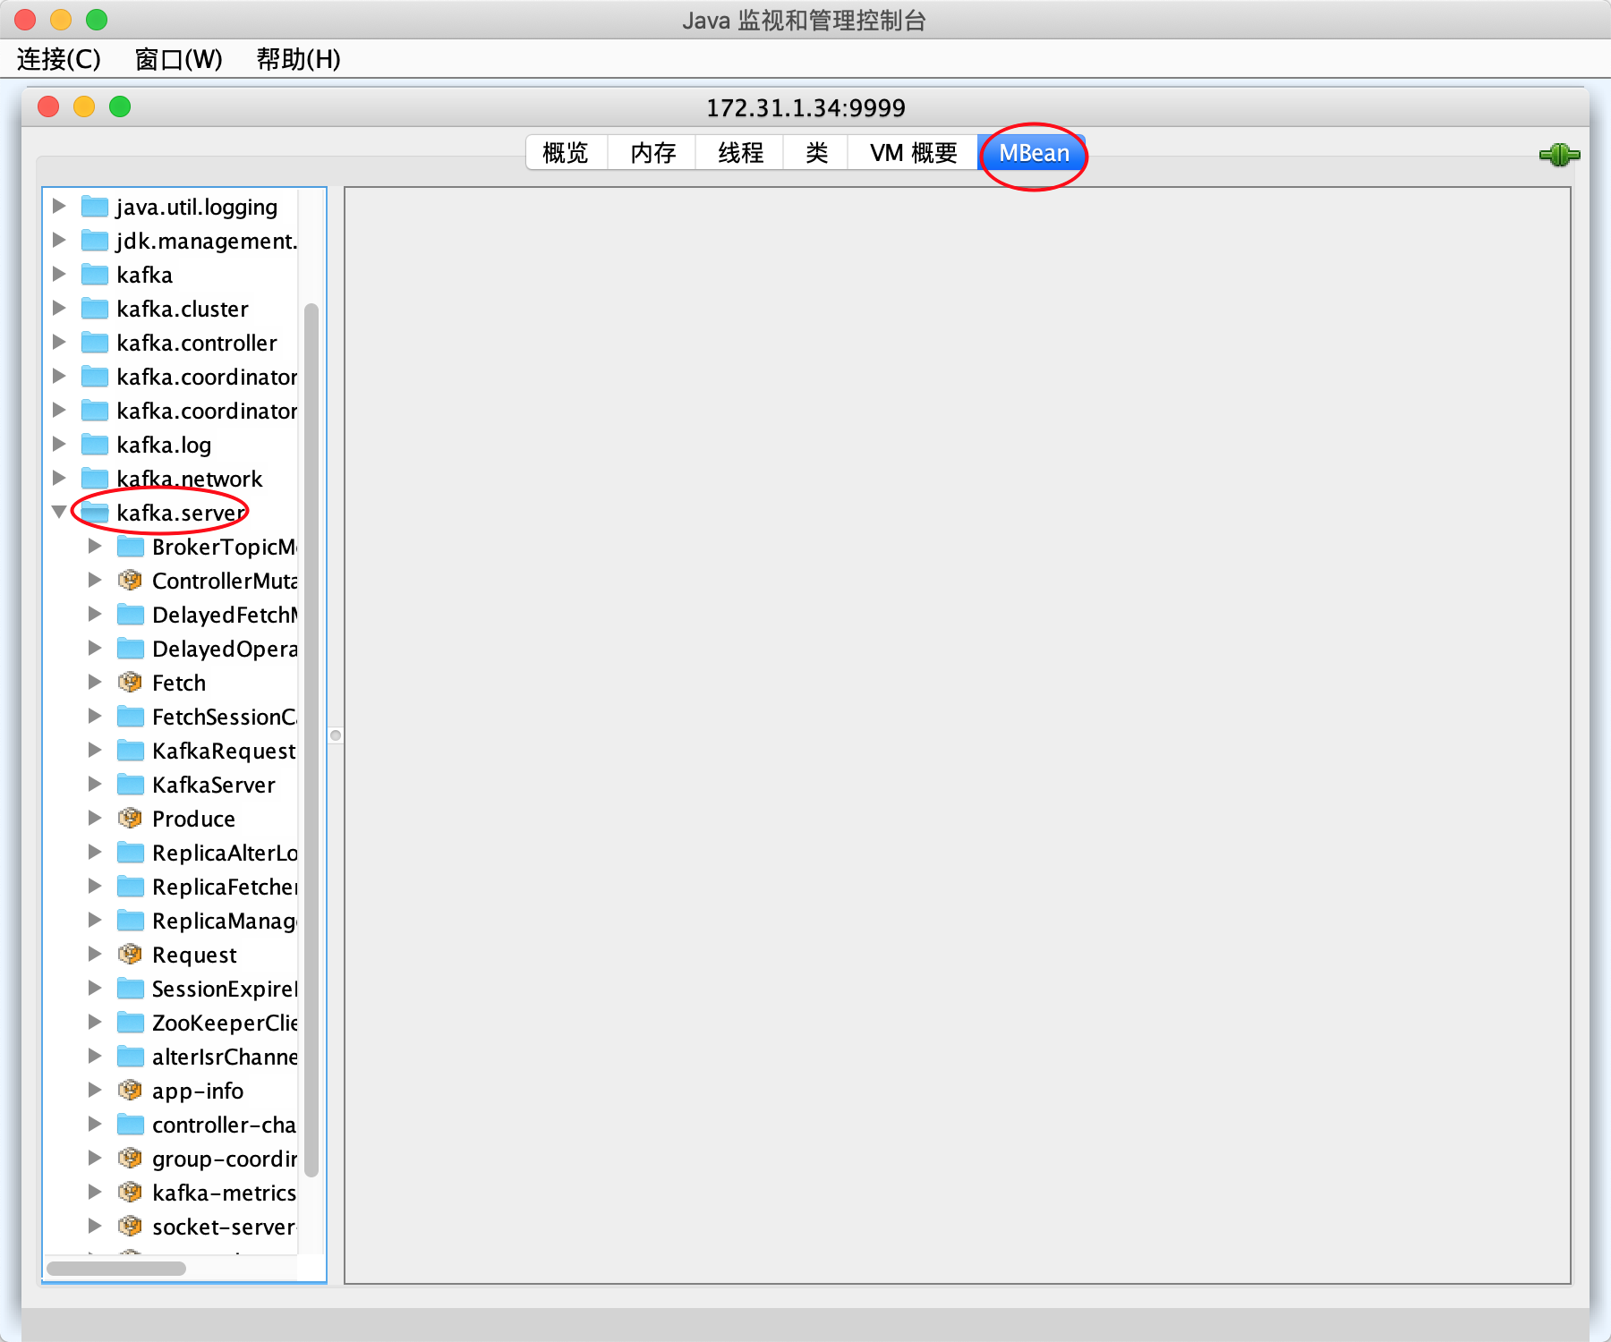
Task: Select the DelayedFetch tree item
Action: (225, 615)
